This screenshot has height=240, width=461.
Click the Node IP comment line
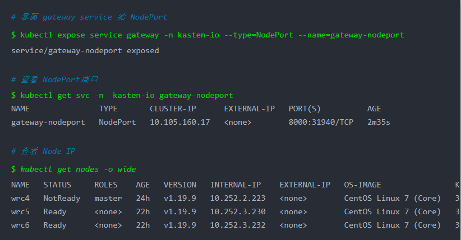click(x=43, y=152)
